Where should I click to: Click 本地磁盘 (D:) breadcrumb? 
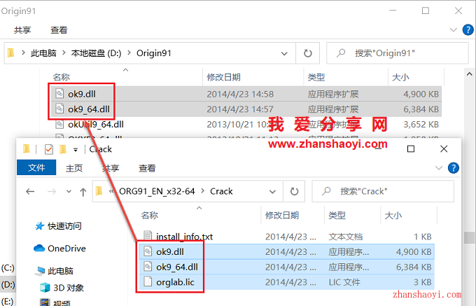tap(96, 53)
